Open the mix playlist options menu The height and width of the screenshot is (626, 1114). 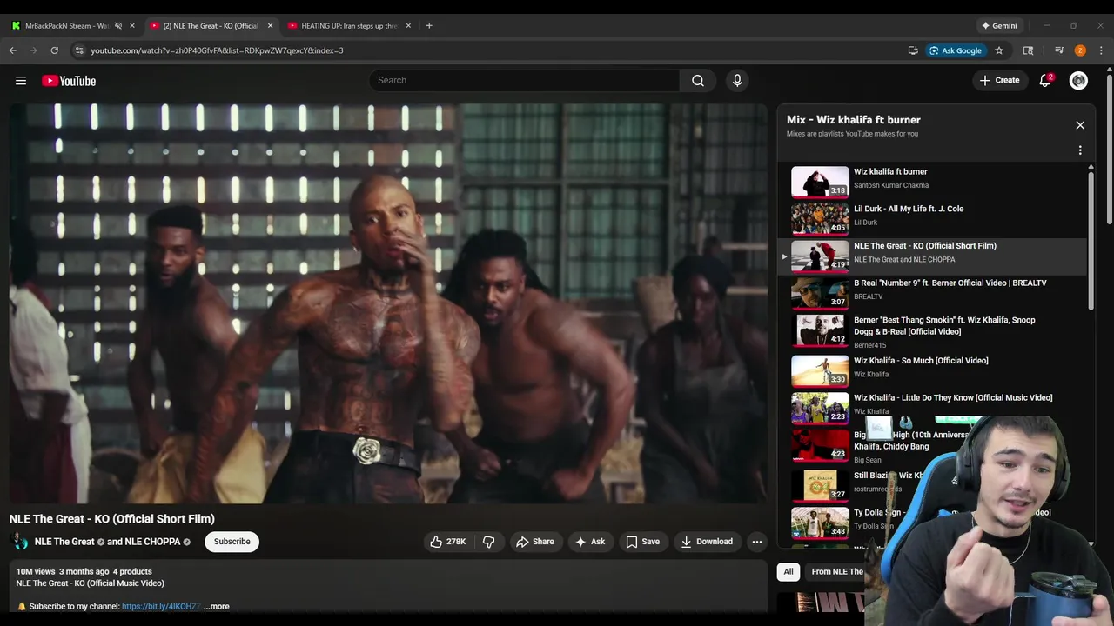tap(1080, 150)
